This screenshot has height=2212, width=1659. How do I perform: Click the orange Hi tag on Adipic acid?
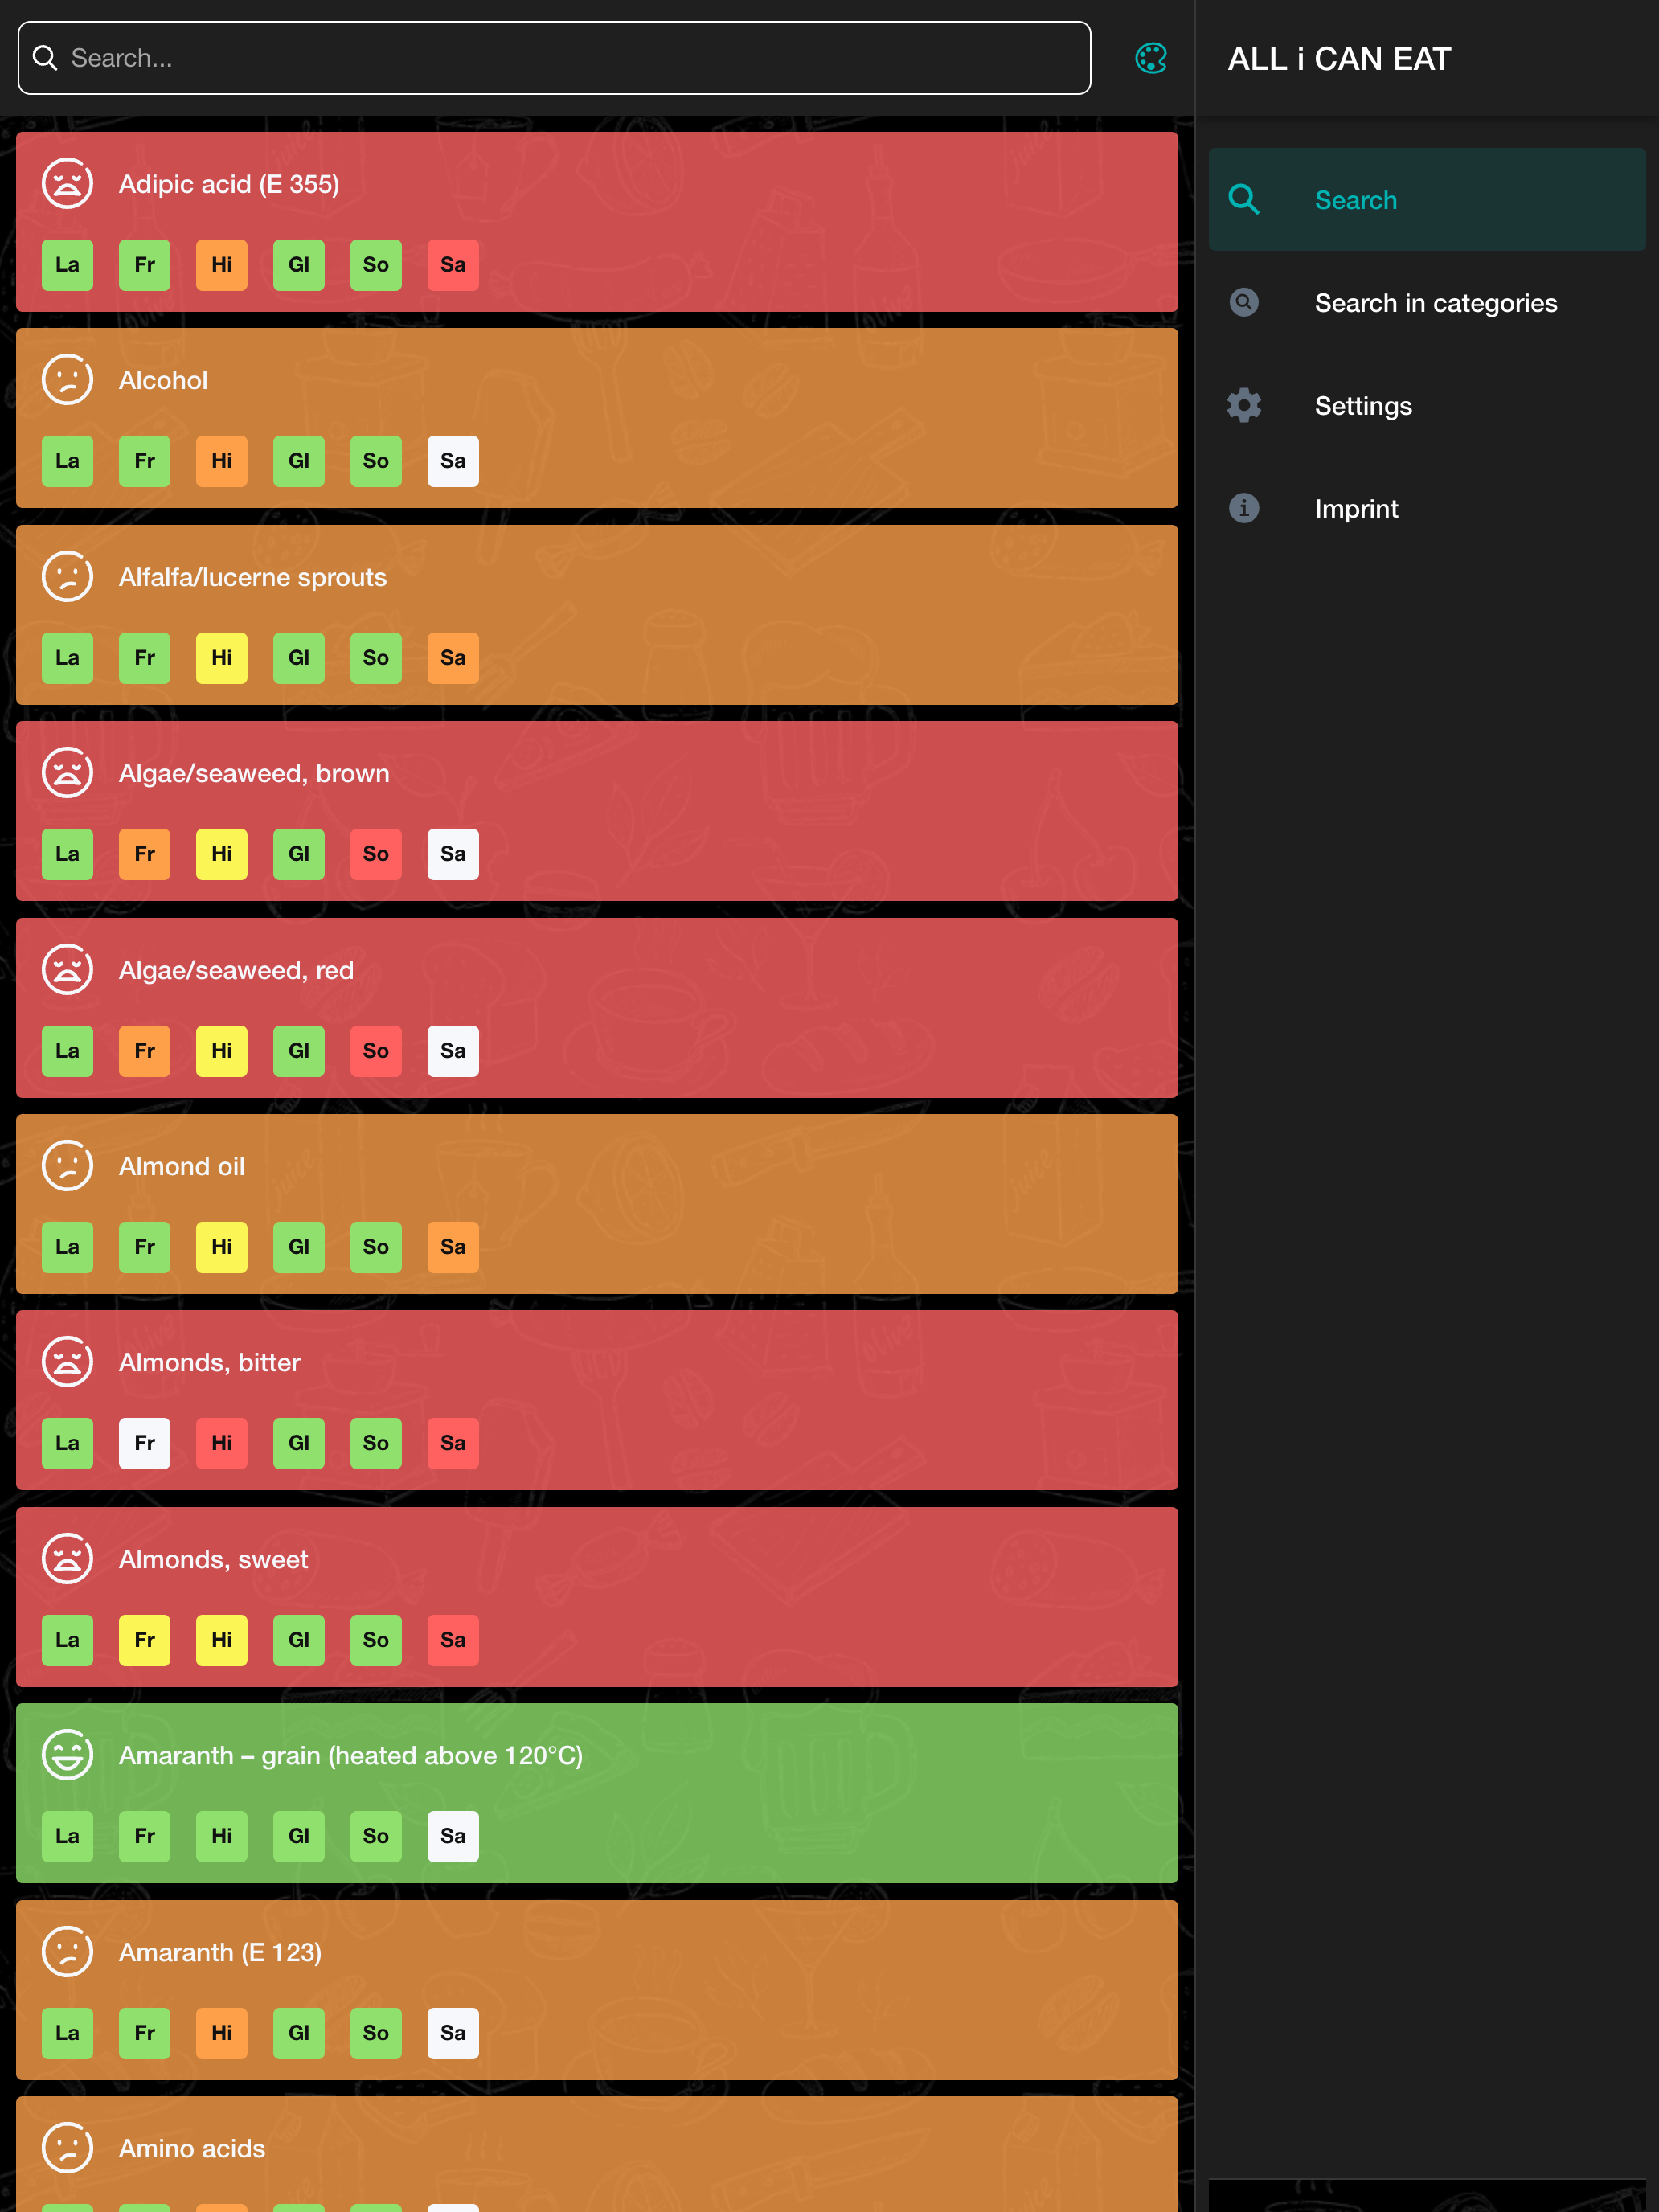coord(222,265)
